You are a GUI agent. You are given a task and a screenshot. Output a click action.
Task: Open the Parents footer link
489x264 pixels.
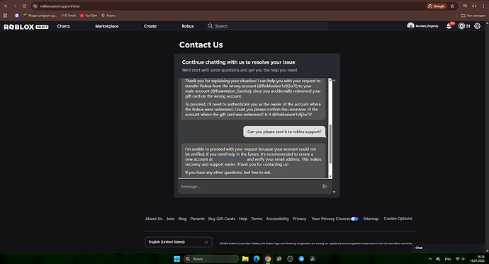198,219
